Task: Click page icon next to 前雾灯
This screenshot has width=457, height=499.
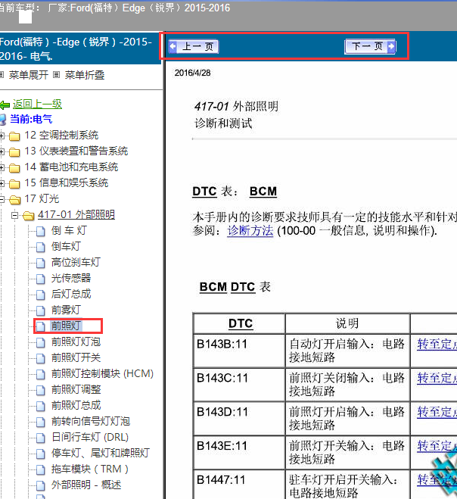Action: (x=41, y=311)
